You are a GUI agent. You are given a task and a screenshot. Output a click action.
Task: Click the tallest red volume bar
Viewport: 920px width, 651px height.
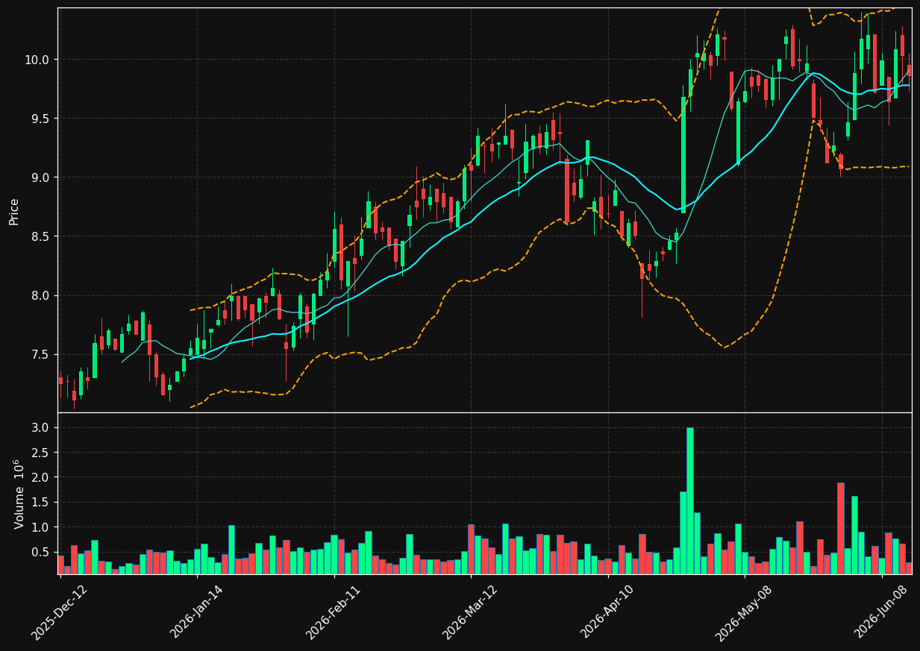click(840, 528)
